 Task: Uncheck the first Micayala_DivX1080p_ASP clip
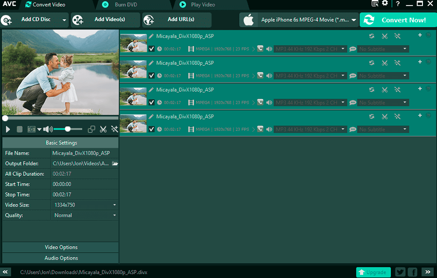point(151,49)
